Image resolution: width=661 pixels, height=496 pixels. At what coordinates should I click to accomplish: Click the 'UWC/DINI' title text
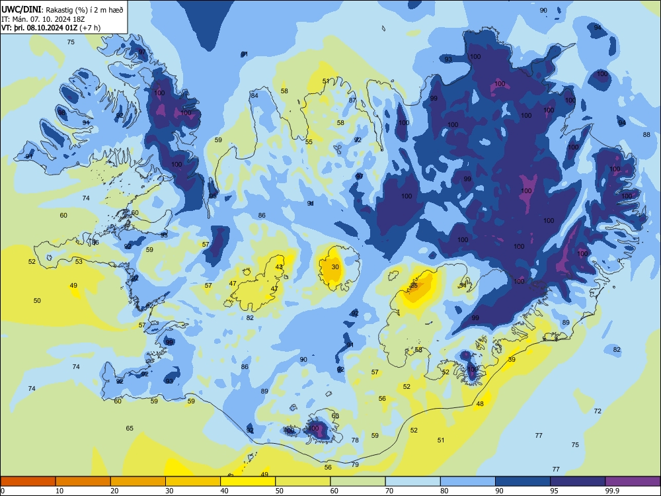point(22,10)
